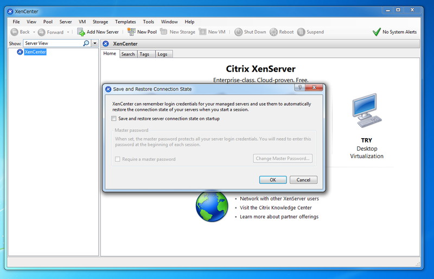The width and height of the screenshot is (434, 279).
Task: Open Network with other XenServer users
Action: pyautogui.click(x=279, y=199)
